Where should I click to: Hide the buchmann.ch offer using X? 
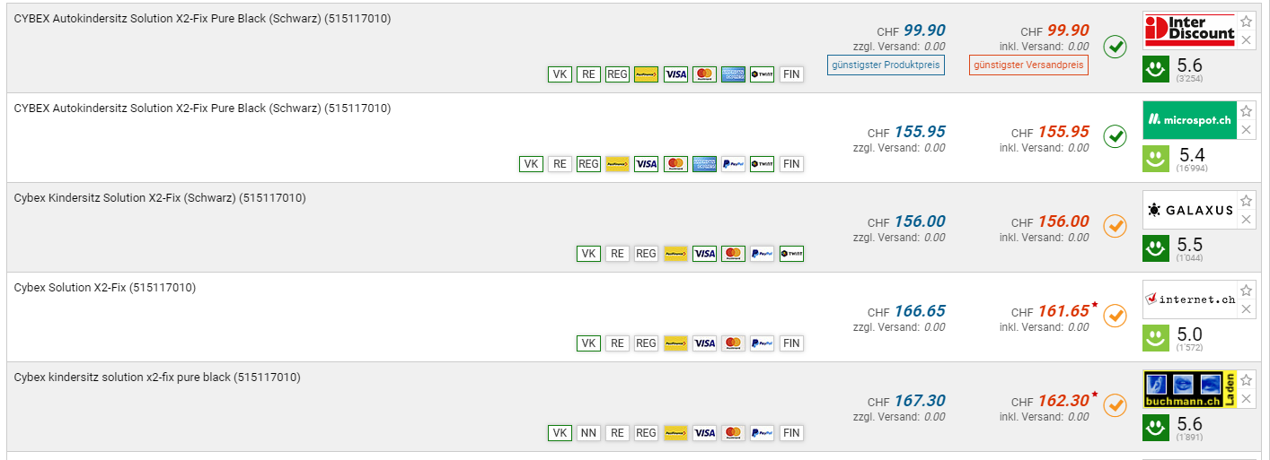(x=1246, y=399)
